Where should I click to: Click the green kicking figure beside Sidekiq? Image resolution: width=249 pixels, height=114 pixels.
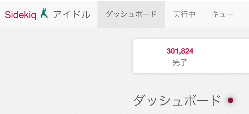point(45,14)
